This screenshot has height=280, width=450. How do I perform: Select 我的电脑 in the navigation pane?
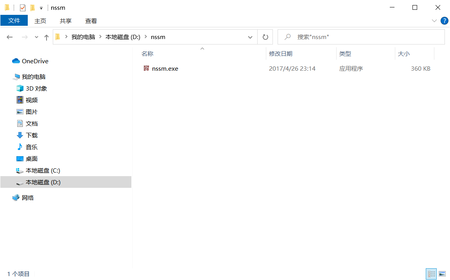34,77
